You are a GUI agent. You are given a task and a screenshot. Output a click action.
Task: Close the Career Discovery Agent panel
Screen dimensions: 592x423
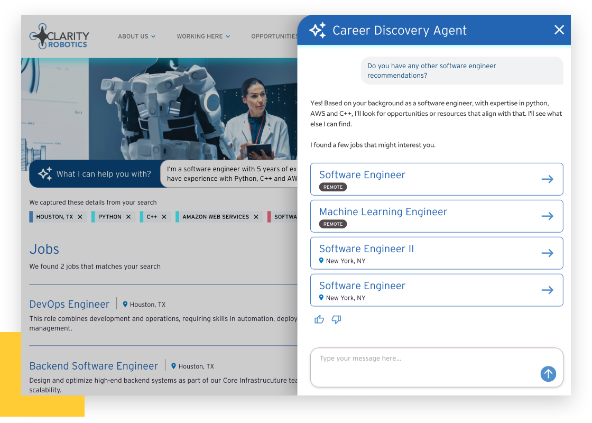point(559,30)
